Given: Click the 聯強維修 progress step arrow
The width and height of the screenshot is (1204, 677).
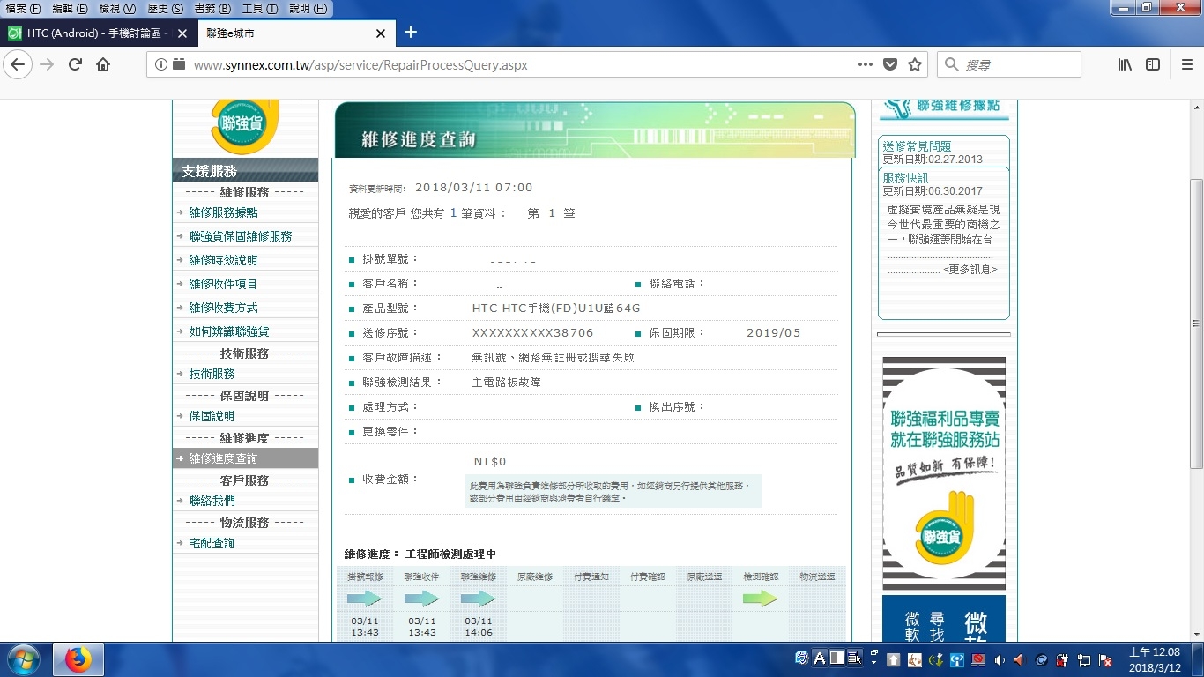Looking at the screenshot, I should pyautogui.click(x=479, y=599).
